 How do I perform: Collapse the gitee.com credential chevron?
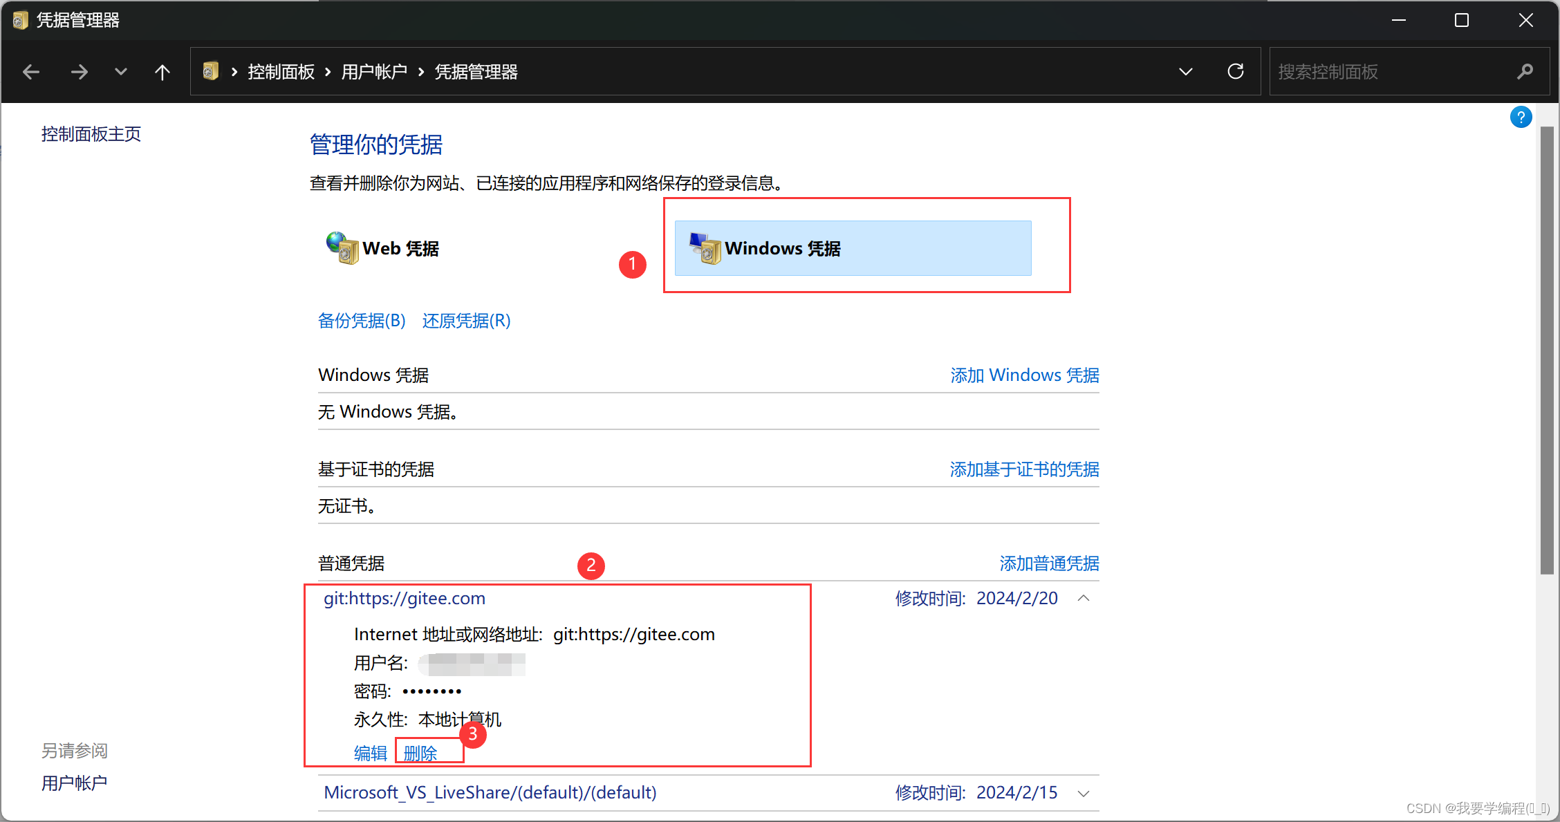click(1084, 599)
